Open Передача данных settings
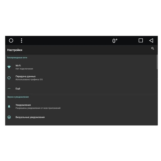161x161 pixels. [81, 78]
